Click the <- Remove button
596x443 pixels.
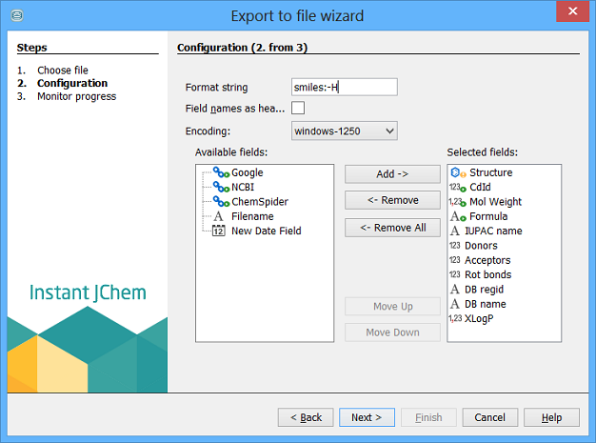coord(392,201)
